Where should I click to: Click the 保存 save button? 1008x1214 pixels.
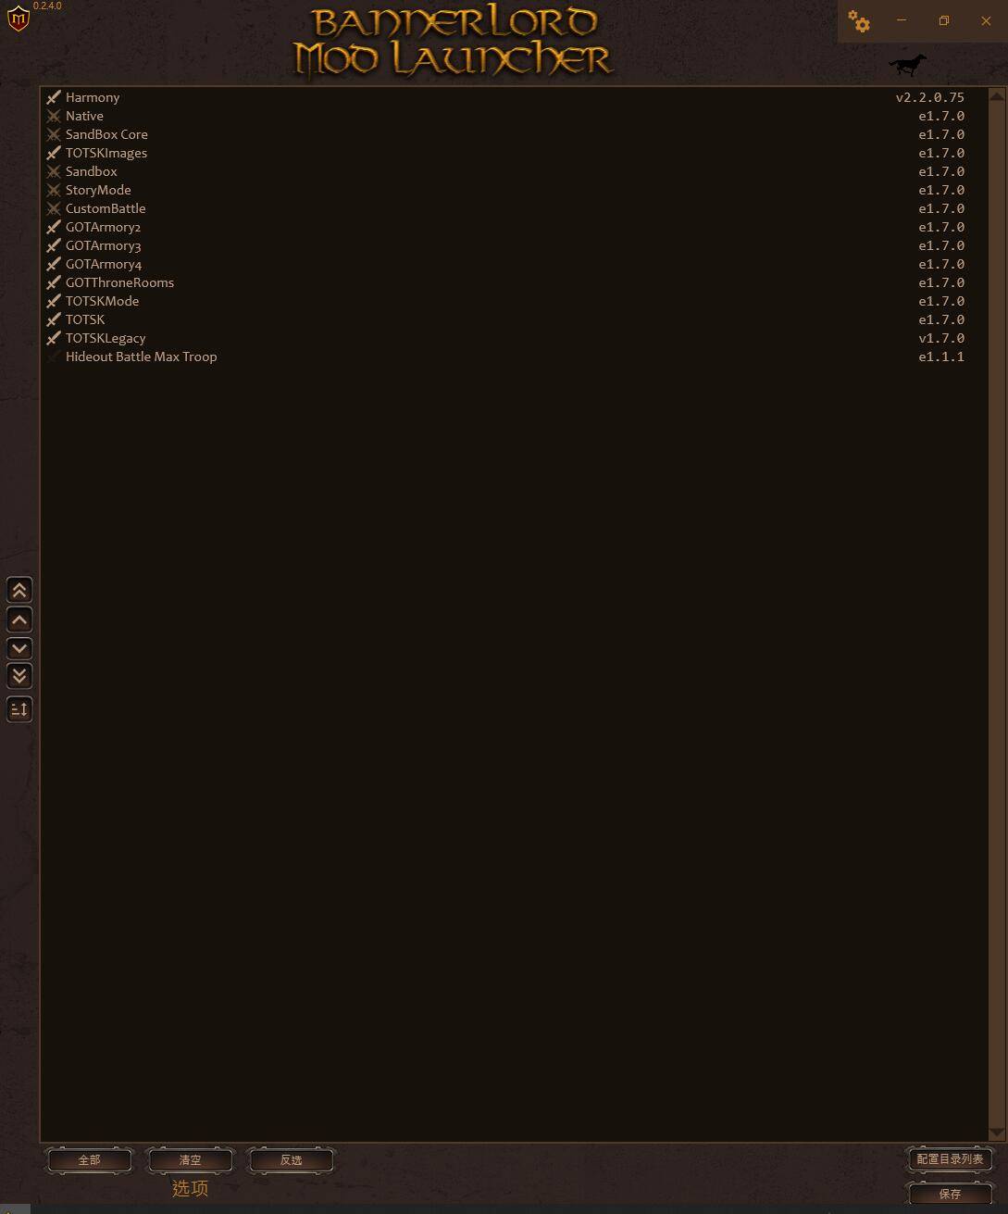(x=950, y=1194)
